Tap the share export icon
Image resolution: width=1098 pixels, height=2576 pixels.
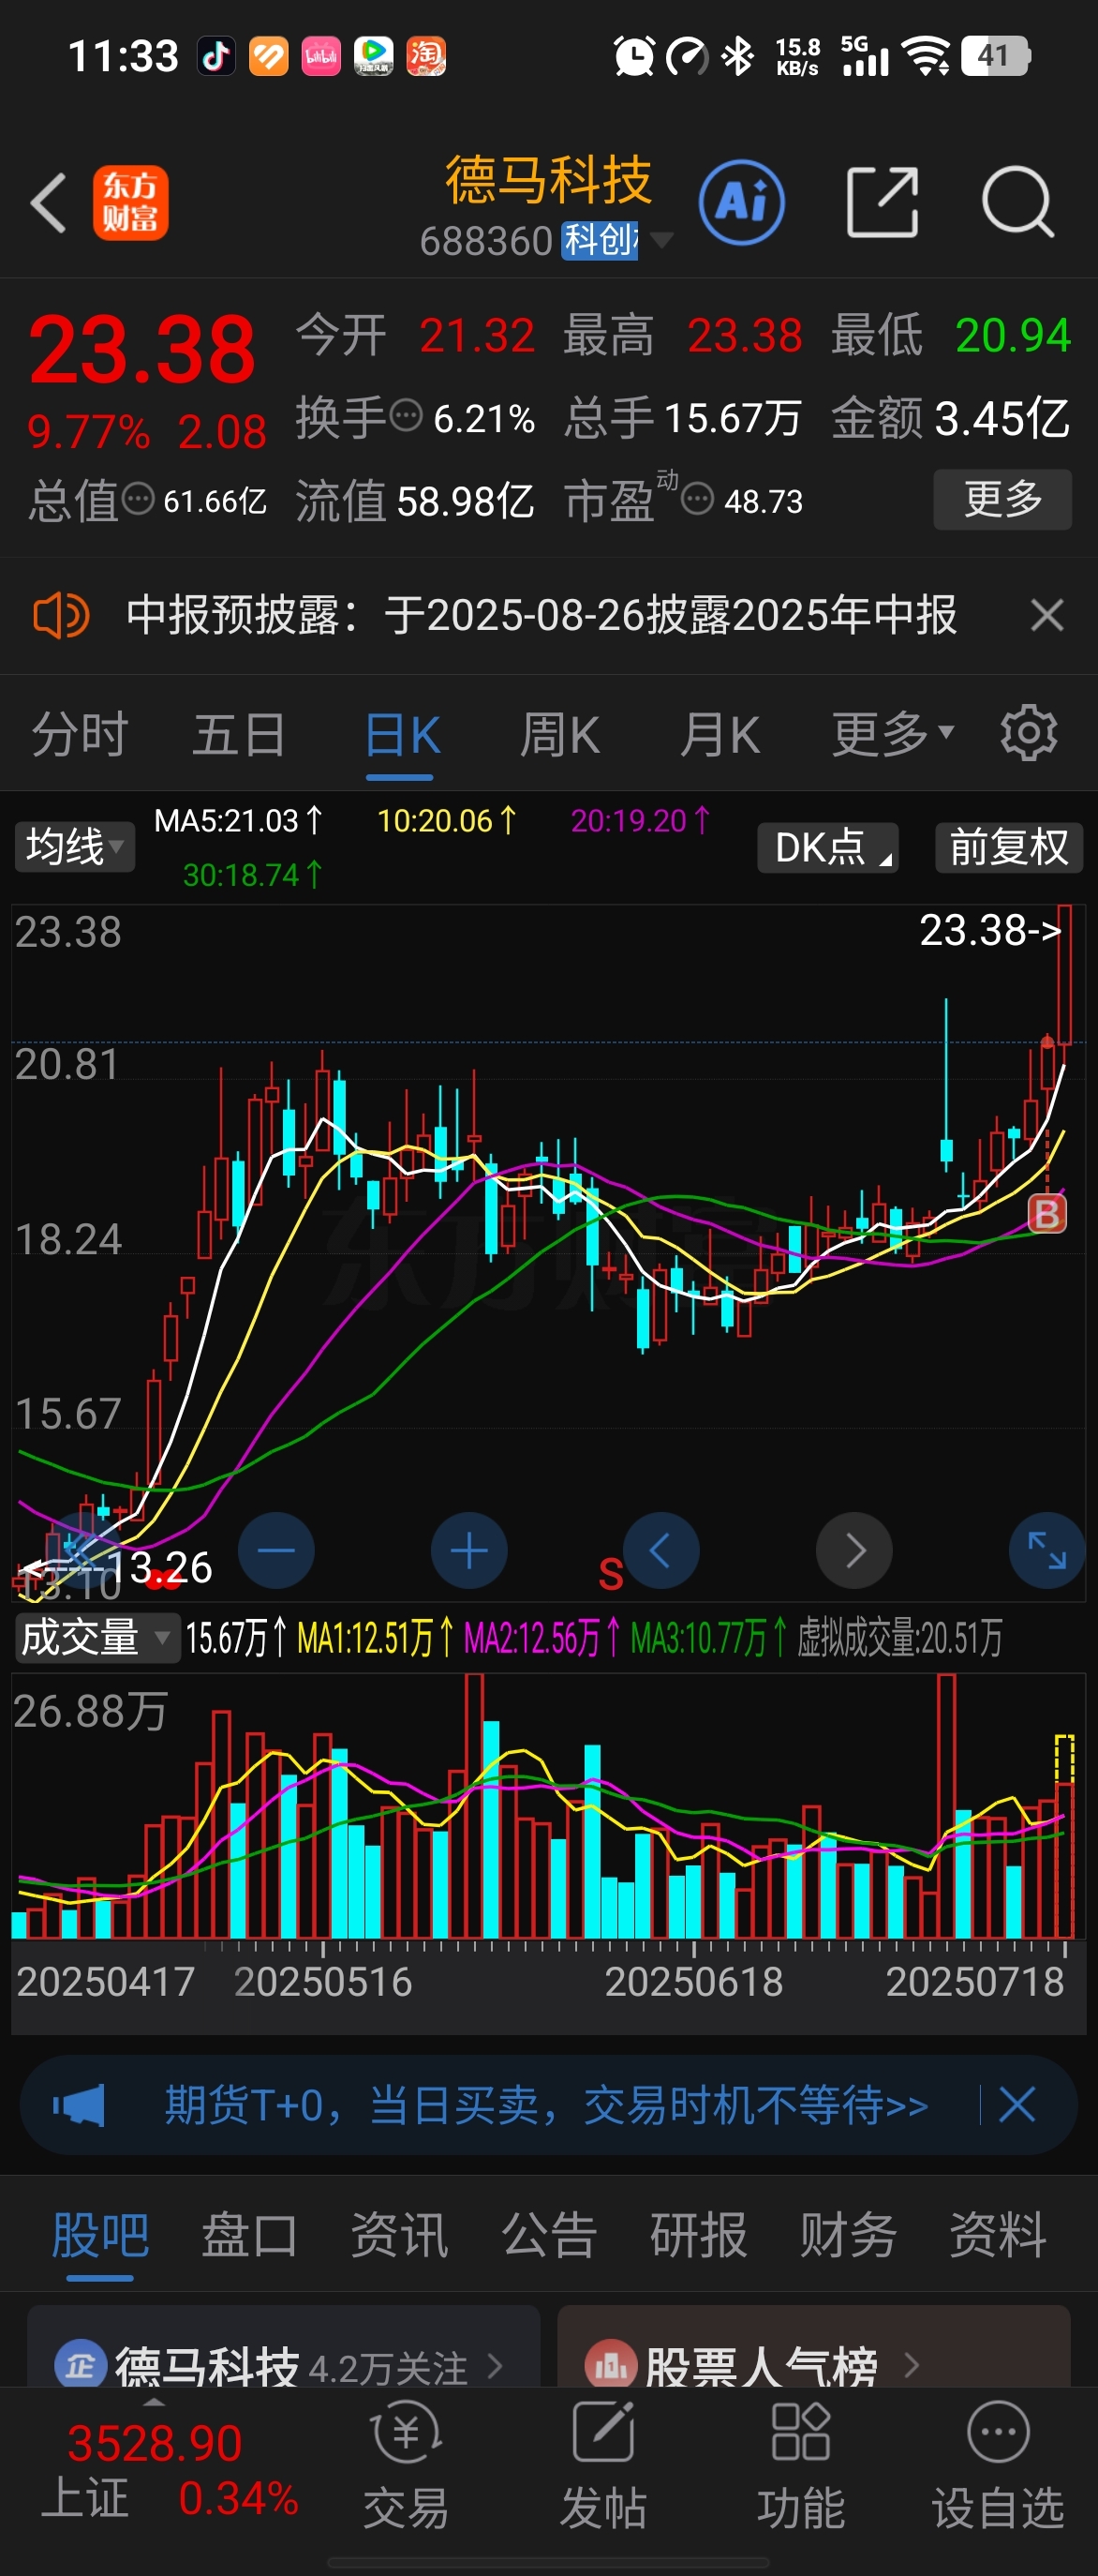coord(883,203)
